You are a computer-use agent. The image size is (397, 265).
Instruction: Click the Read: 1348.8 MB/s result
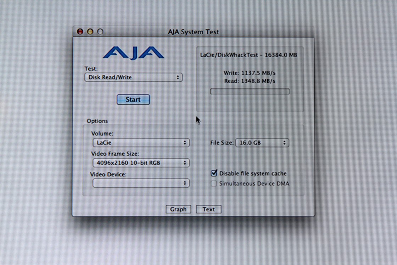click(250, 81)
